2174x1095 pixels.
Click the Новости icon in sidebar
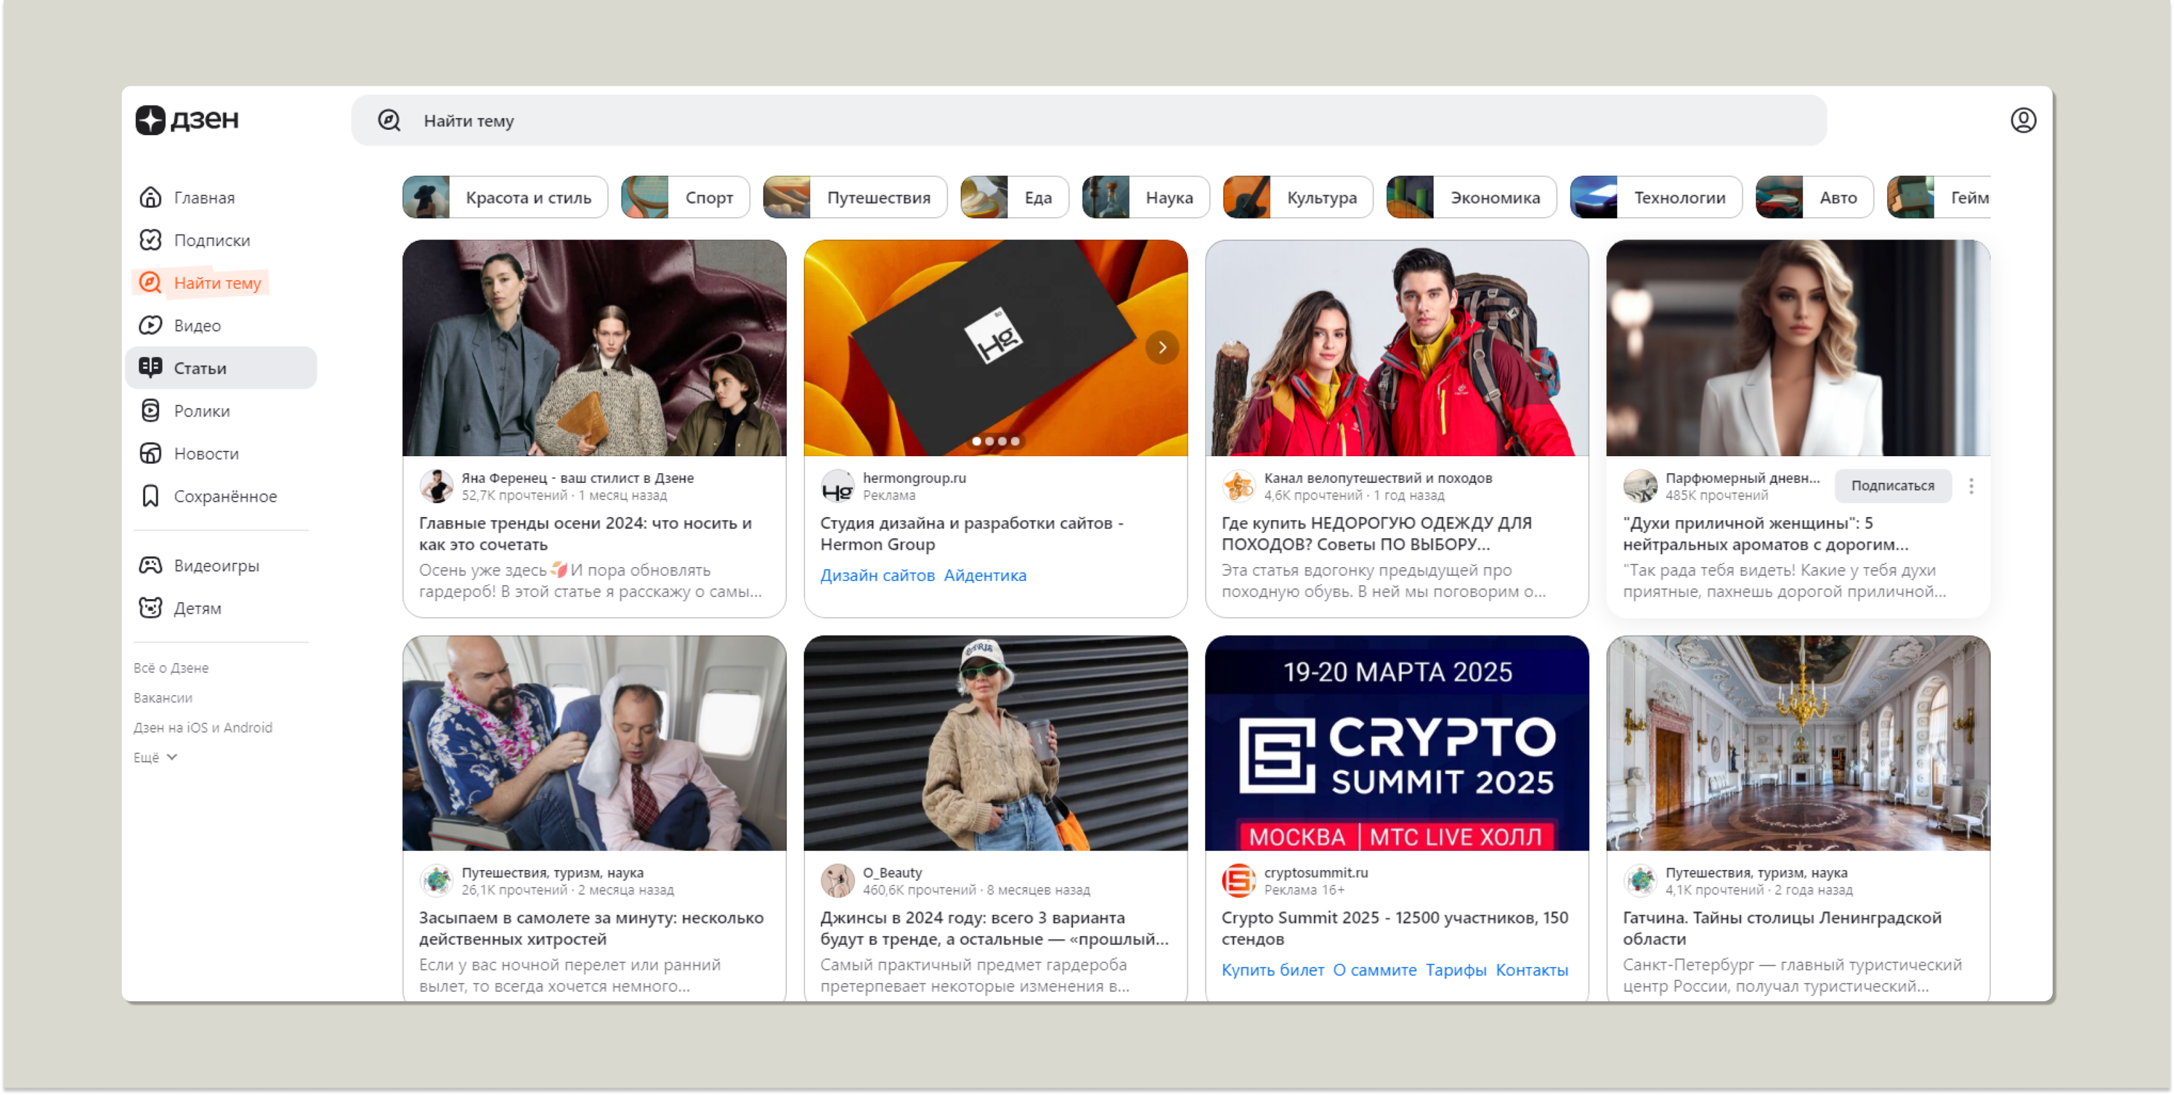point(150,454)
